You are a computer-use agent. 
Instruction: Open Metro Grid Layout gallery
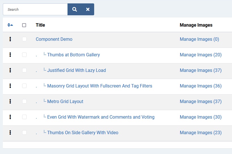tap(65, 101)
